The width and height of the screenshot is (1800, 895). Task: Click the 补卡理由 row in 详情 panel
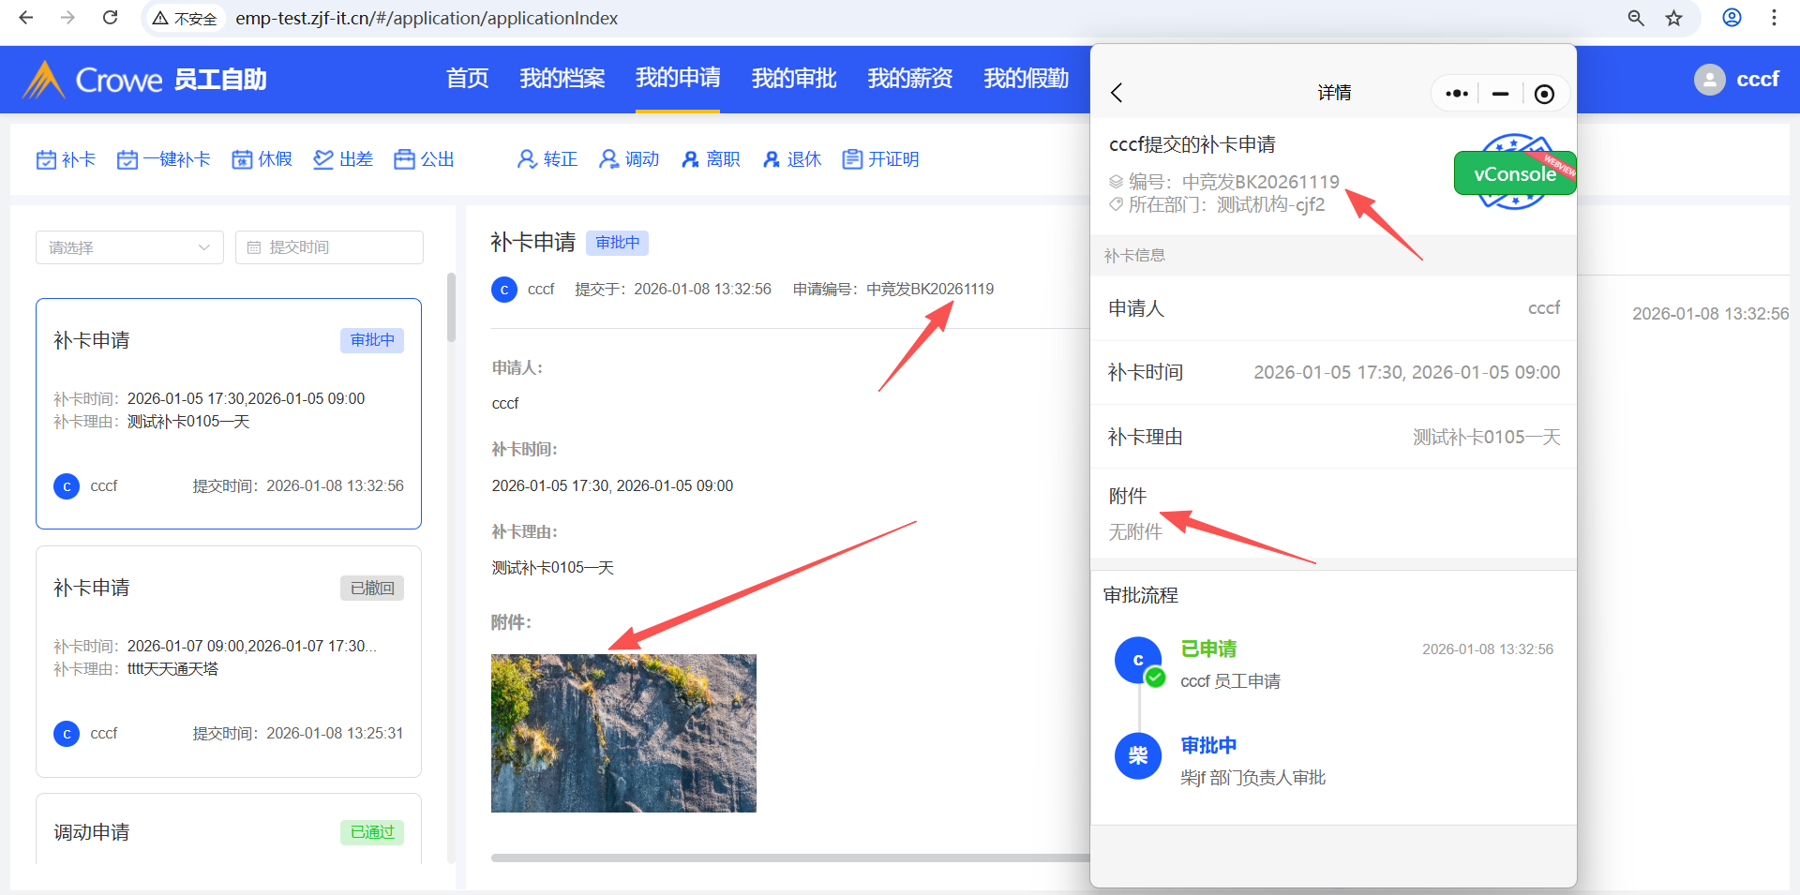pyautogui.click(x=1333, y=437)
